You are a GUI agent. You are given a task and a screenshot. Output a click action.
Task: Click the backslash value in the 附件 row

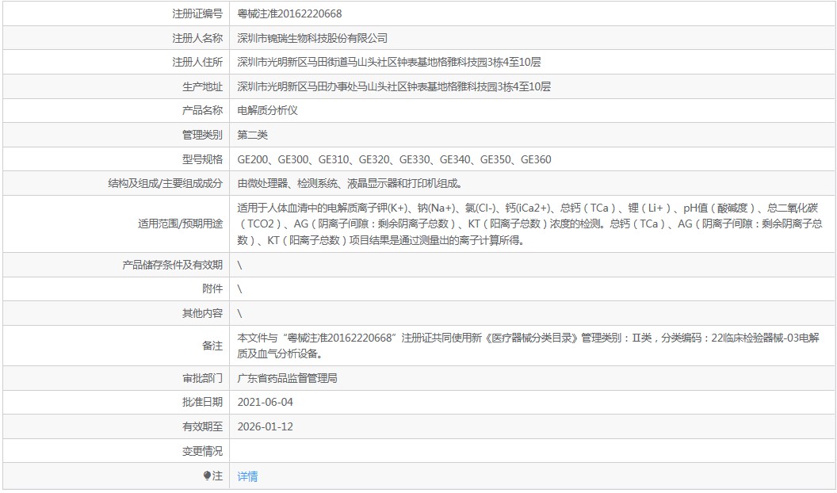(239, 289)
